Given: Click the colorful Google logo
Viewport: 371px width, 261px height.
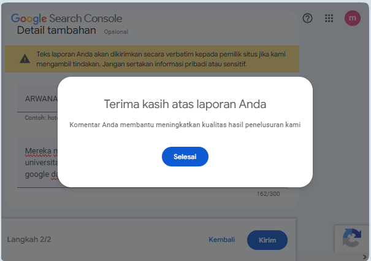Looking at the screenshot, I should 29,18.
